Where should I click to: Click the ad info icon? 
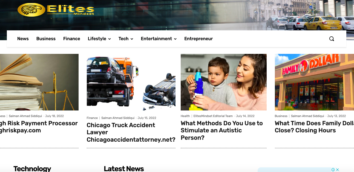coord(333,170)
